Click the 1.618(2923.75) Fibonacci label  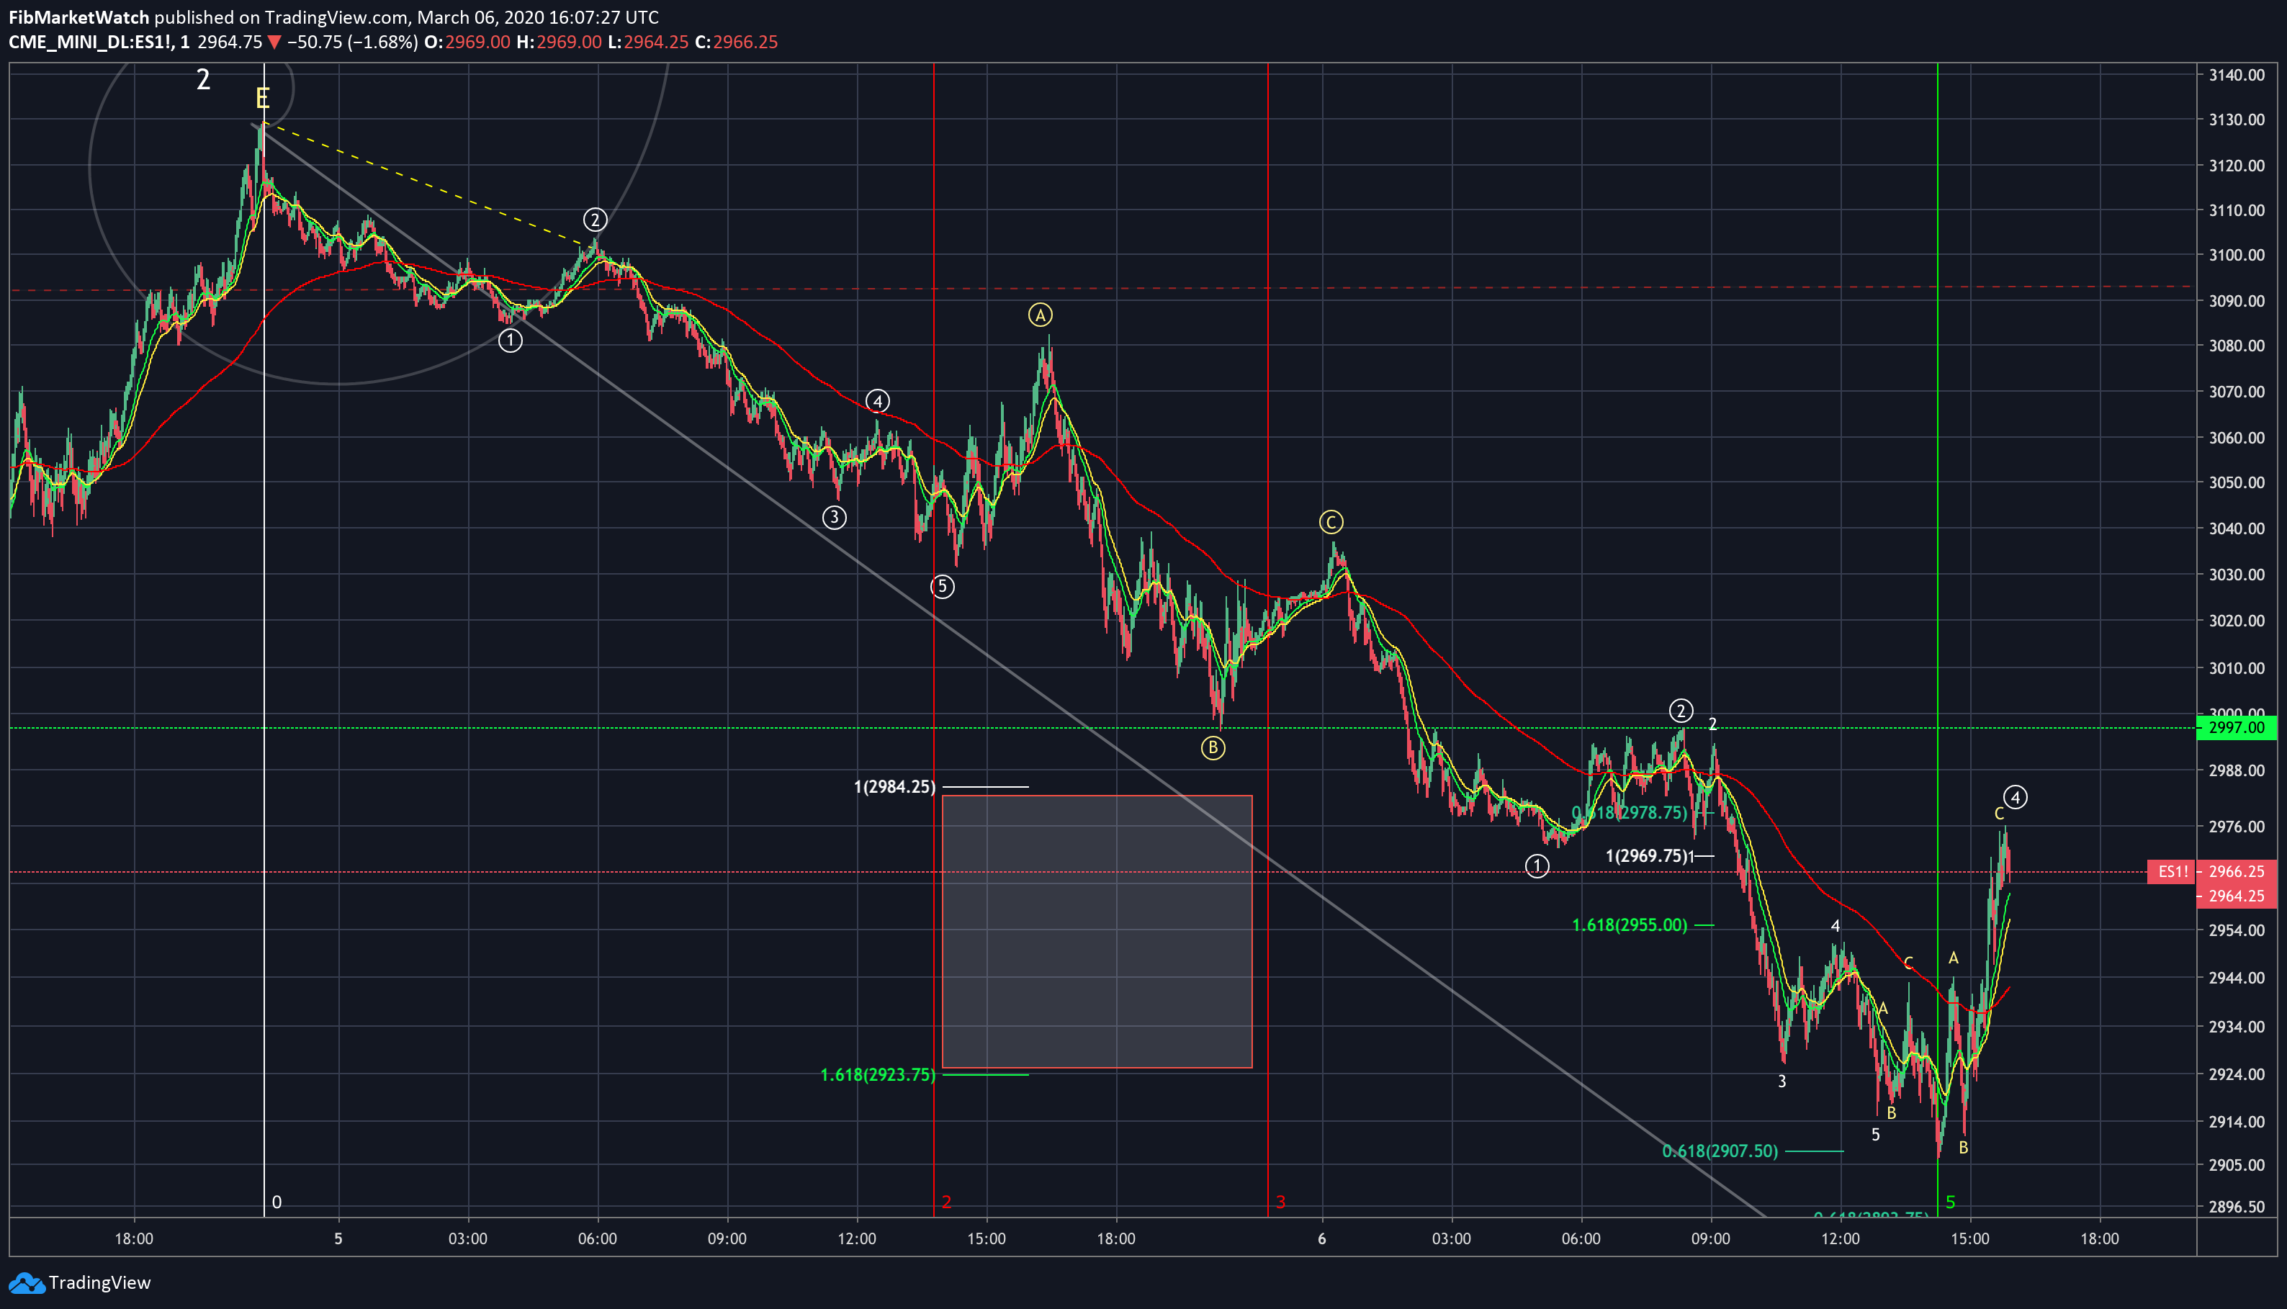pyautogui.click(x=877, y=1074)
